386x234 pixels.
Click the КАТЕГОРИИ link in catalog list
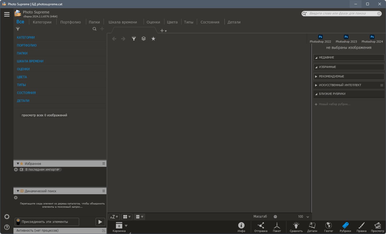26,37
